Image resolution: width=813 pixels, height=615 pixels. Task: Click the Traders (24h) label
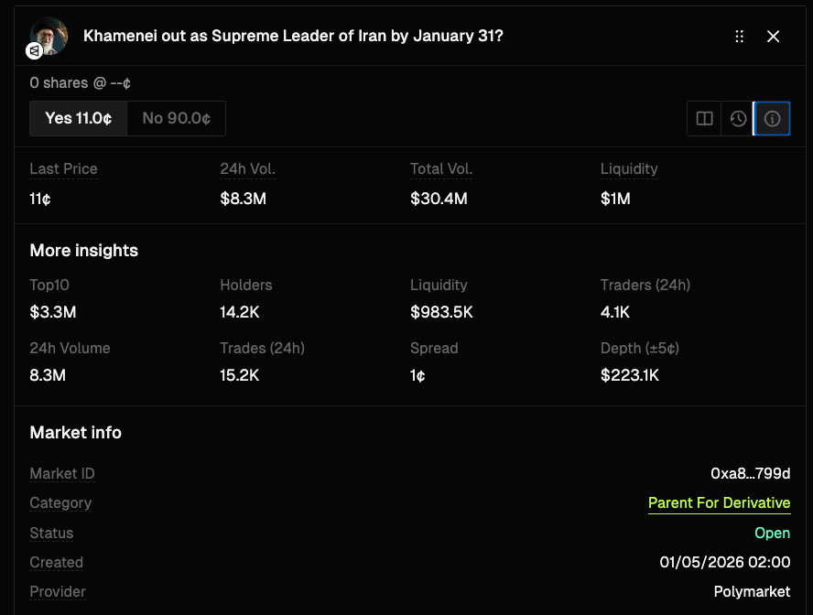(x=645, y=286)
